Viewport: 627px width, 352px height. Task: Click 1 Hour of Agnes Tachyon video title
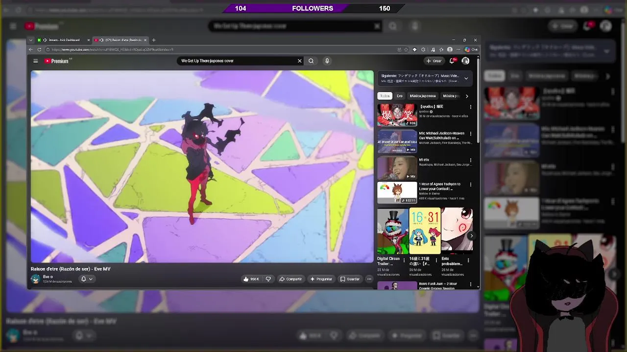point(439,186)
